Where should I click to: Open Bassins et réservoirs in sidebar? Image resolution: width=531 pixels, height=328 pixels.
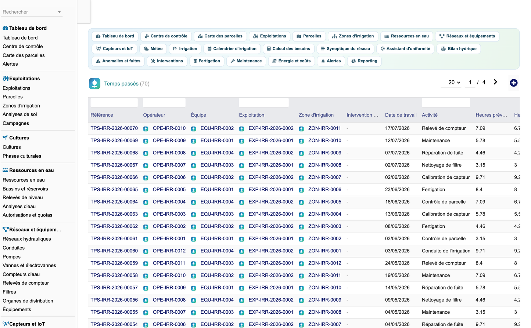click(25, 189)
